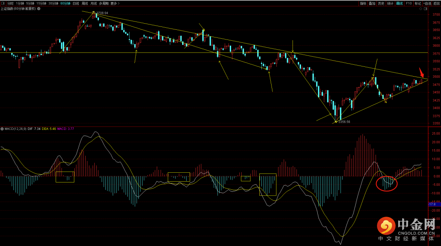441x246 pixels.
Task: Click the 3708.94 high price marker
Action: point(102,13)
